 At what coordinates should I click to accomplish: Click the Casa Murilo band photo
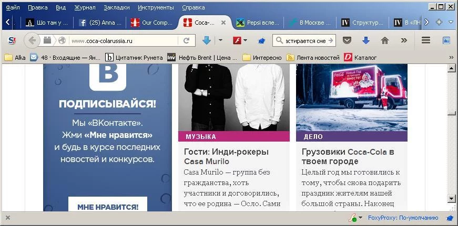coord(234,98)
